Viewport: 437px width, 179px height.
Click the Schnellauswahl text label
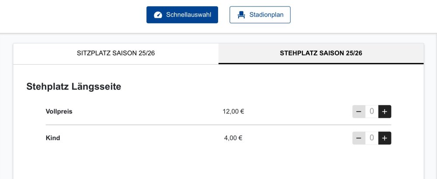(189, 15)
